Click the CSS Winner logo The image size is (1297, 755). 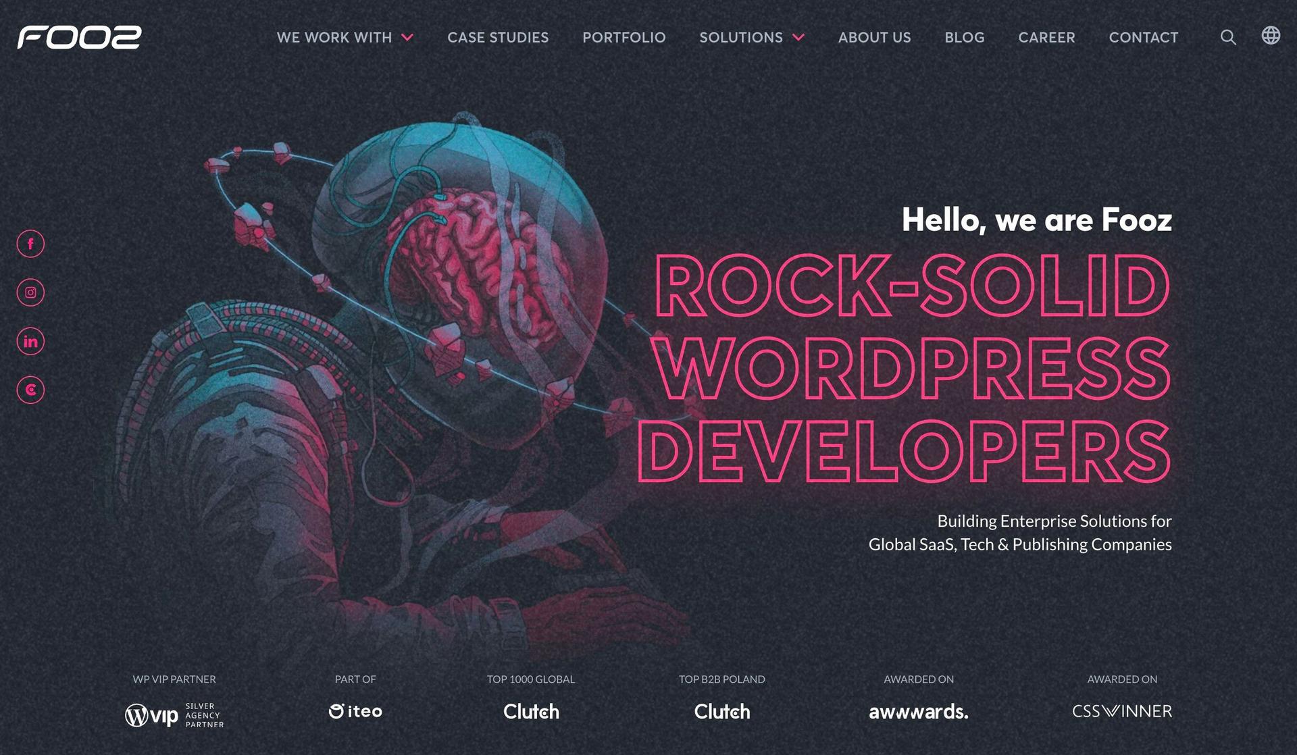click(1122, 711)
